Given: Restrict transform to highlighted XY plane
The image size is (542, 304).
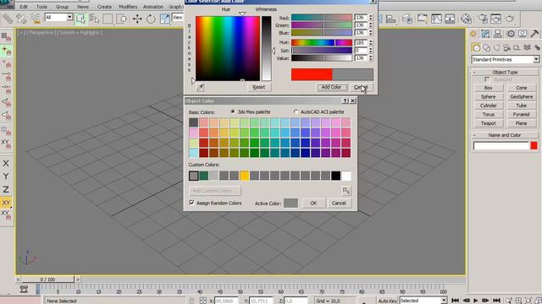Looking at the screenshot, I should click(6, 203).
